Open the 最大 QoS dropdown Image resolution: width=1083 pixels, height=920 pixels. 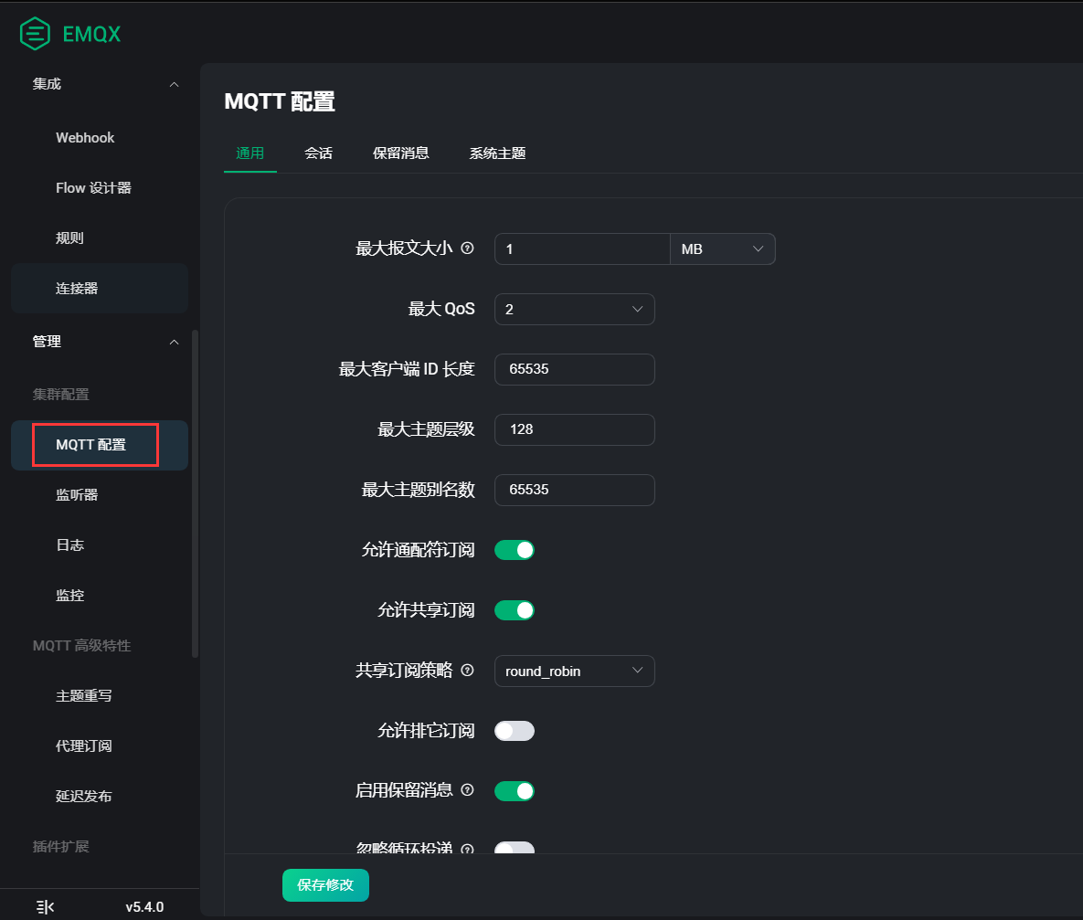point(575,309)
